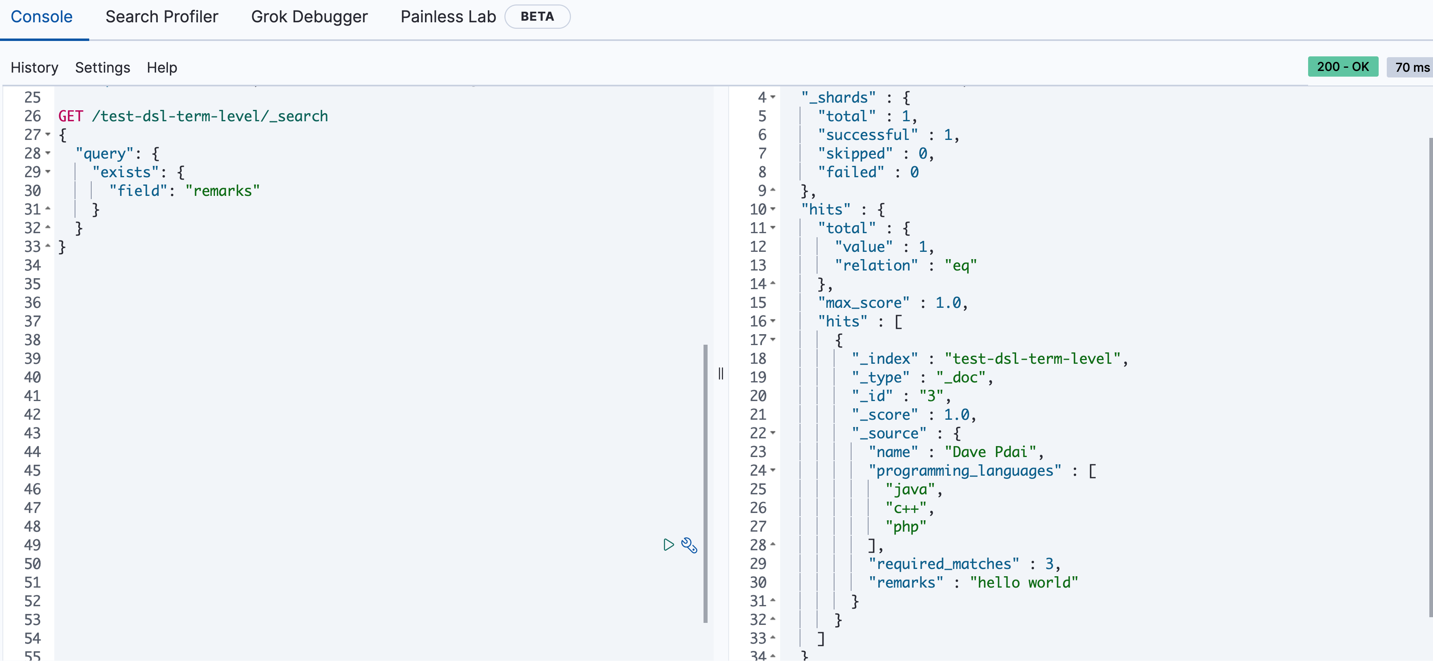Collapse the "_source" object in the response
The height and width of the screenshot is (661, 1433).
point(773,433)
